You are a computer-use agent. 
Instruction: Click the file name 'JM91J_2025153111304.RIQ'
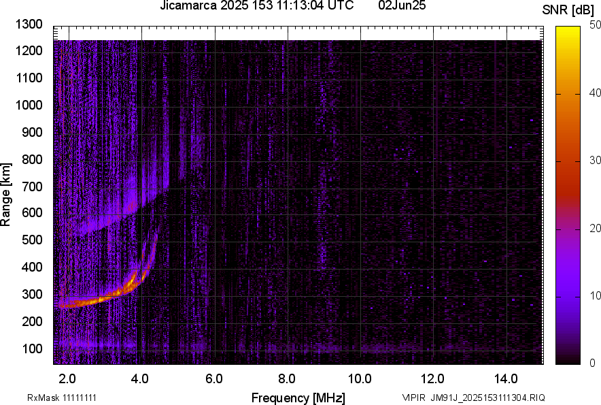click(488, 398)
